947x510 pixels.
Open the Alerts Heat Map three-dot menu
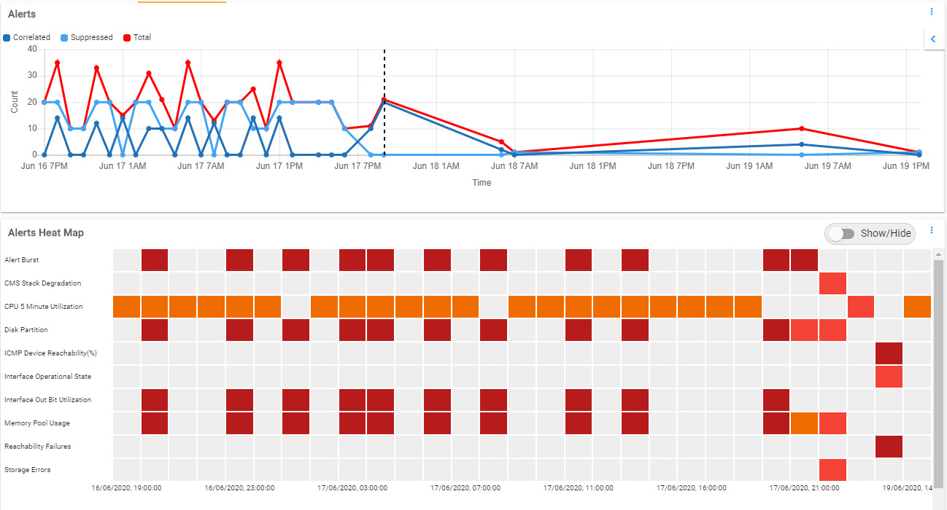(x=932, y=230)
